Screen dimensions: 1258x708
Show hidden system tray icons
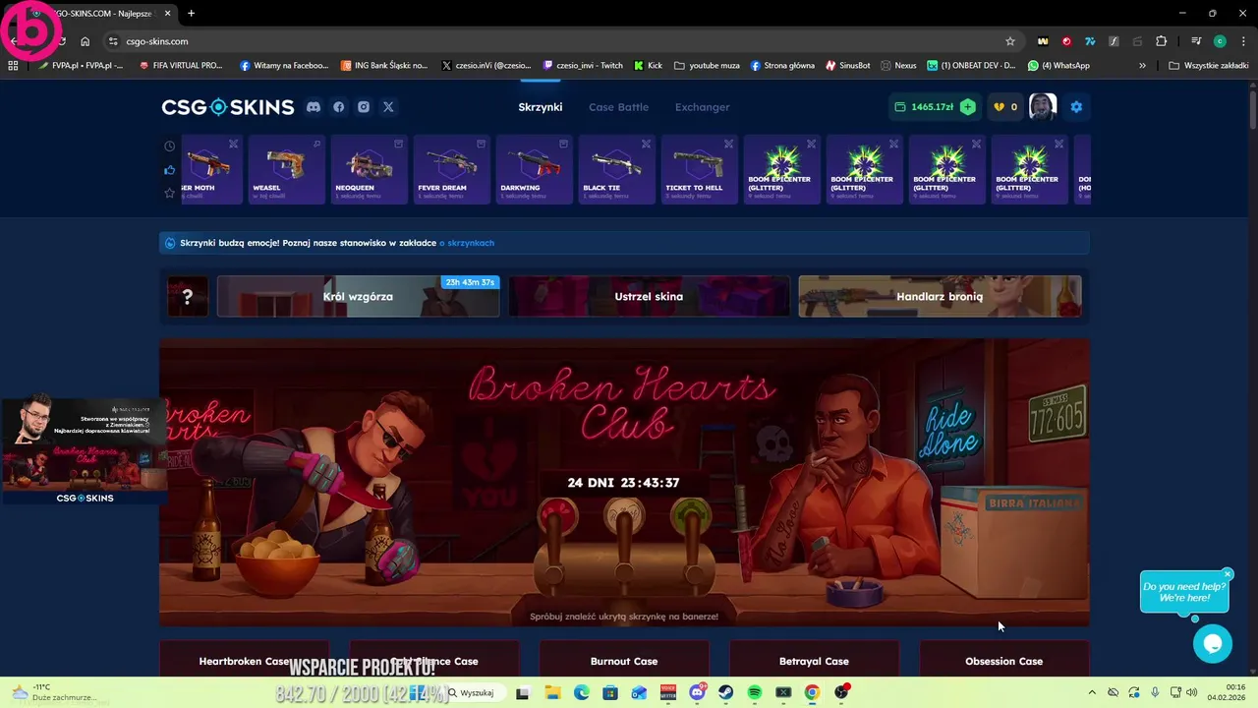click(x=1091, y=692)
